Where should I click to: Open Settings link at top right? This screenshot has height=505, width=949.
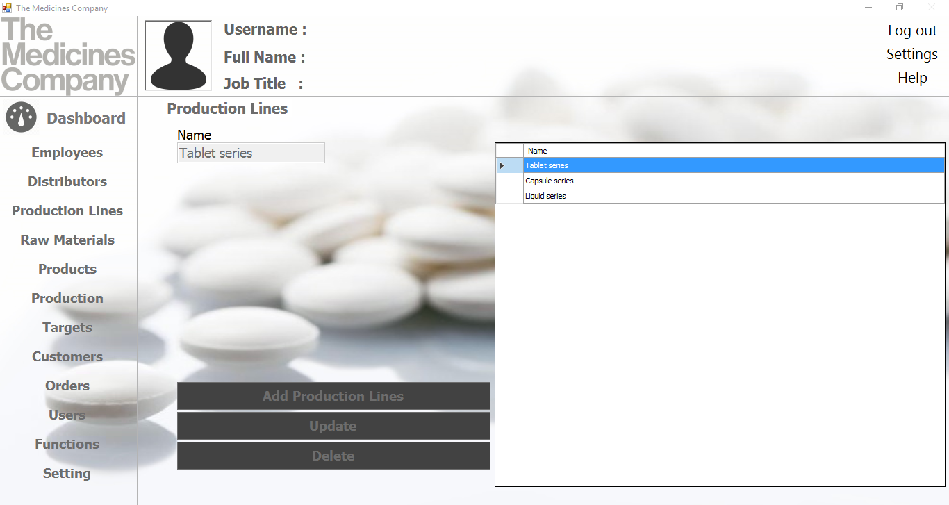click(912, 54)
